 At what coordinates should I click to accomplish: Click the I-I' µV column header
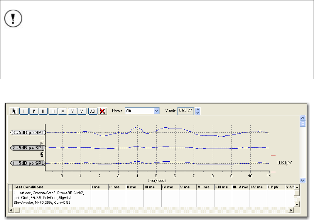click(x=276, y=187)
